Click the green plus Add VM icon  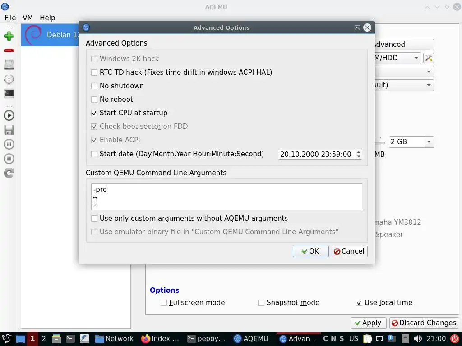tap(9, 36)
